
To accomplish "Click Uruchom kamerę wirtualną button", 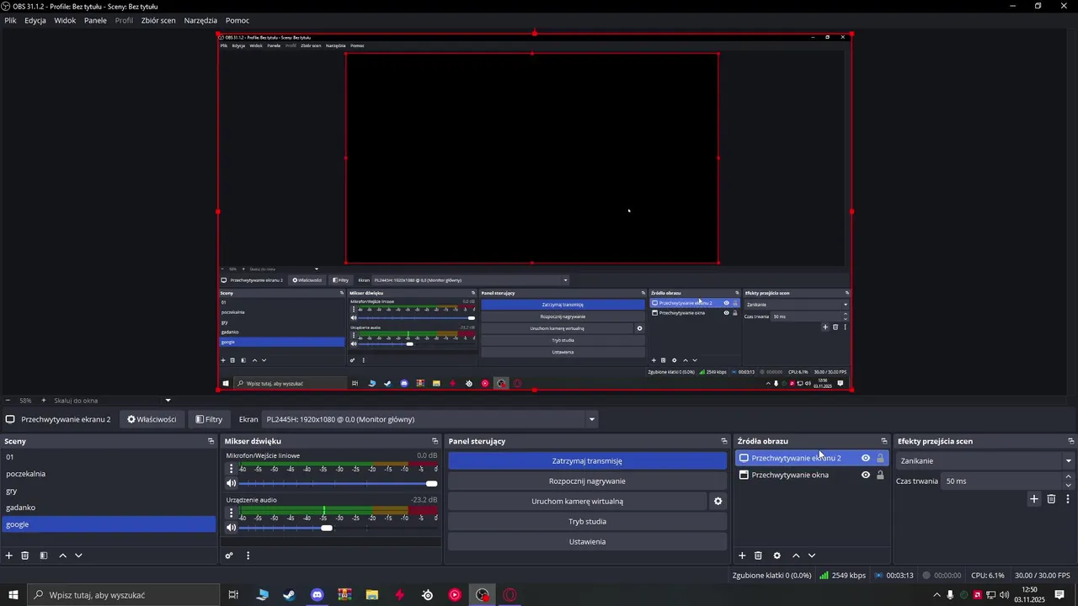I will [x=577, y=501].
